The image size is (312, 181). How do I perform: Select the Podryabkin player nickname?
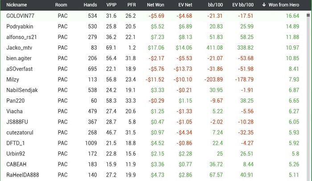click(20, 27)
